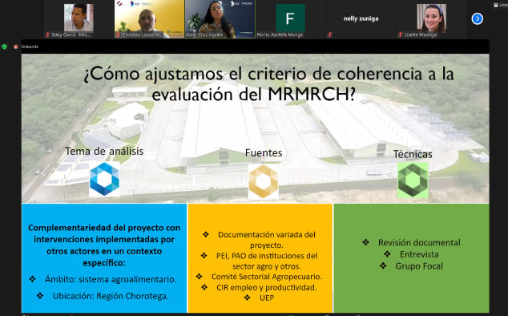Click the blue hexagon Tema de análisis icon
Viewport: 508px width, 316px height.
click(x=104, y=179)
